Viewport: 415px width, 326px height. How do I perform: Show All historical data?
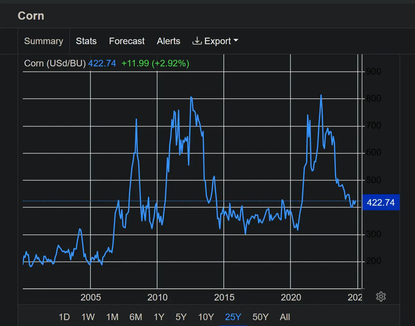point(285,317)
